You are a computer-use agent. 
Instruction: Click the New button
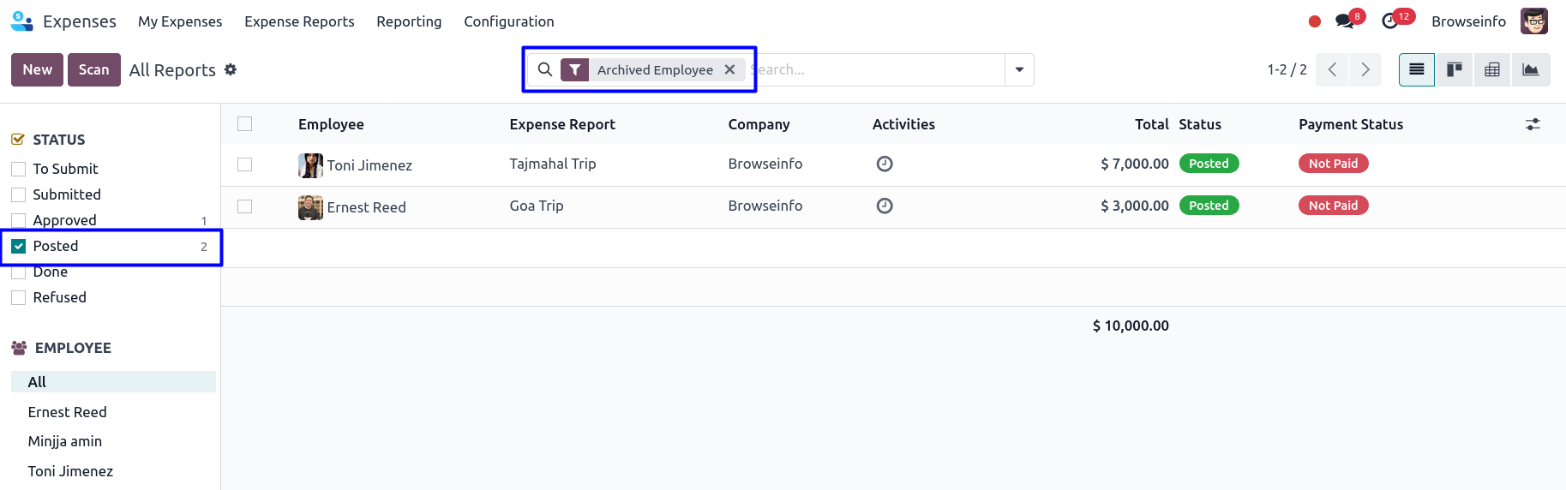coord(38,69)
